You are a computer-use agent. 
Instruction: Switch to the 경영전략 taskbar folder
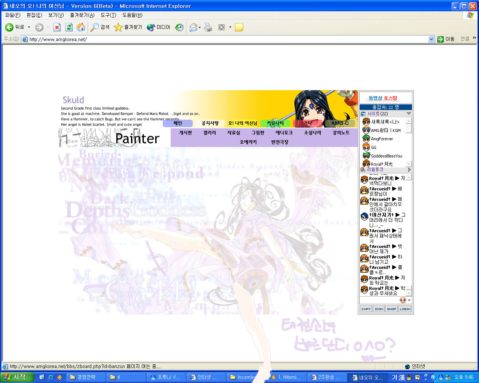point(86,377)
